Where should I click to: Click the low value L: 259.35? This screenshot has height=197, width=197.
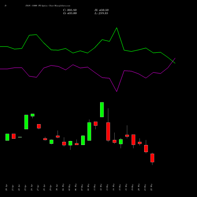(101, 13)
